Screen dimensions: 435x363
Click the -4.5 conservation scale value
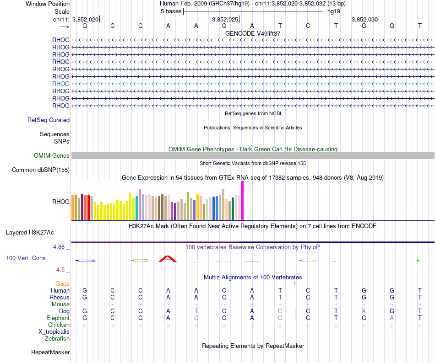tap(60, 270)
